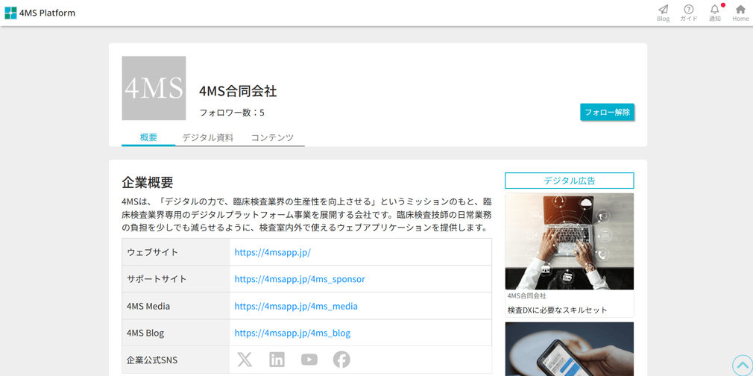Click the 4MS company logo image
This screenshot has width=753, height=376.
pos(154,88)
